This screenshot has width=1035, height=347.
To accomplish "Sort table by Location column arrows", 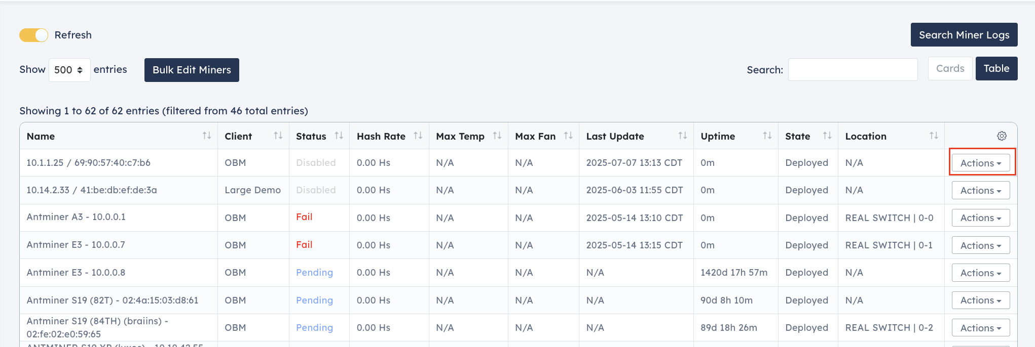I will coord(934,136).
